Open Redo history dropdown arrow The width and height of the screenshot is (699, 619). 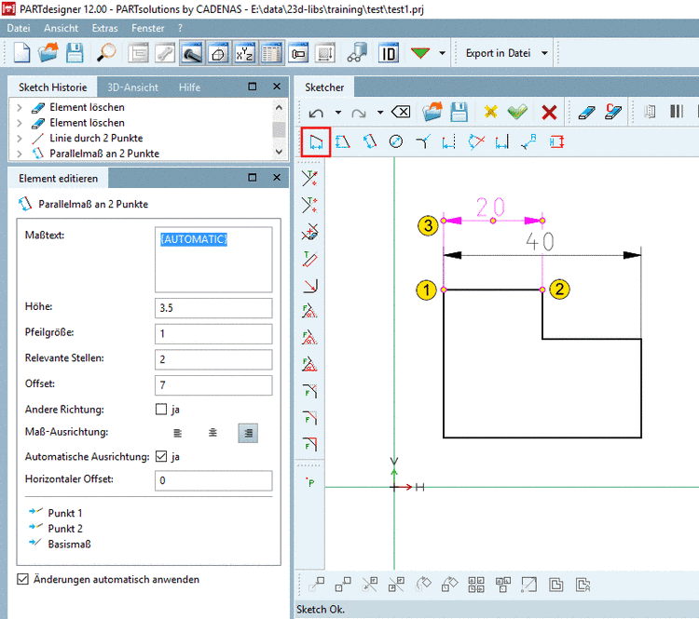(380, 113)
